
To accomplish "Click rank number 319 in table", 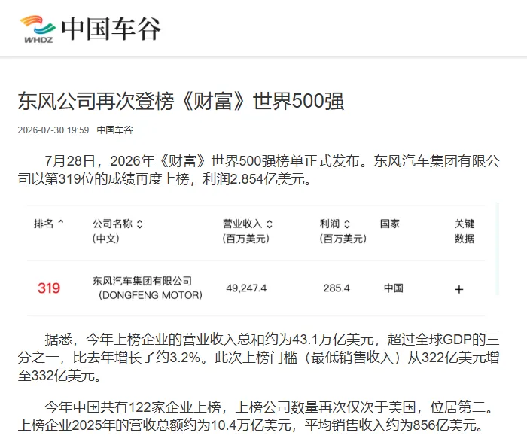I will (x=49, y=288).
